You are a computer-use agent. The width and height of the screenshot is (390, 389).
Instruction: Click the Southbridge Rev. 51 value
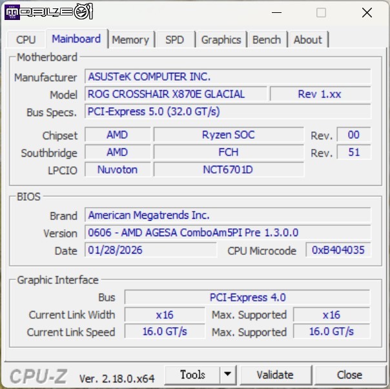(x=354, y=152)
